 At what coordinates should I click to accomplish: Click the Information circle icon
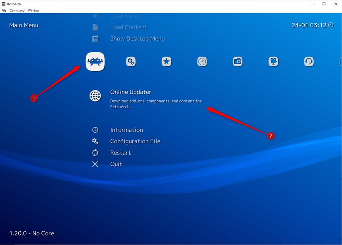click(95, 130)
